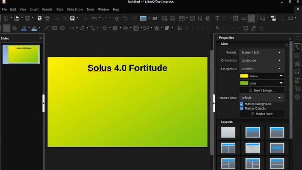Click the Open file icon

click(x=17, y=18)
